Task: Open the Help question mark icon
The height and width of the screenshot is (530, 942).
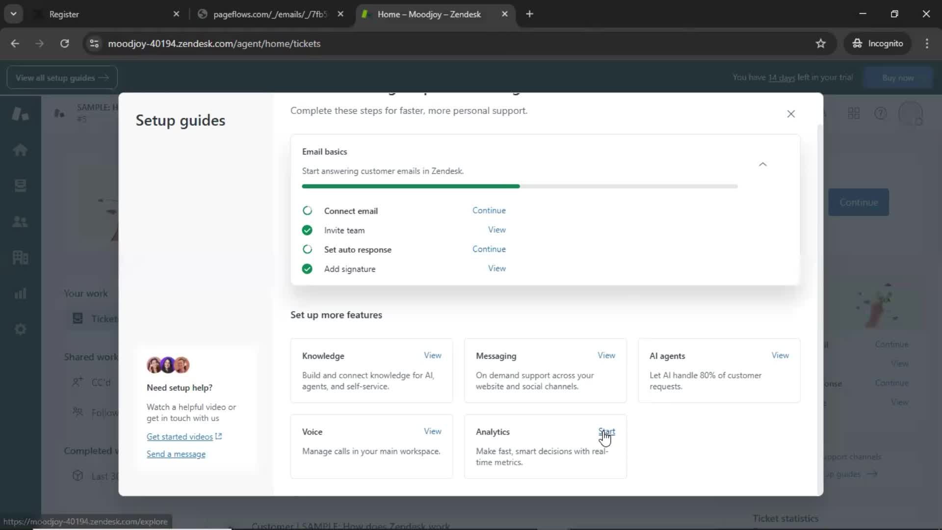Action: (881, 114)
